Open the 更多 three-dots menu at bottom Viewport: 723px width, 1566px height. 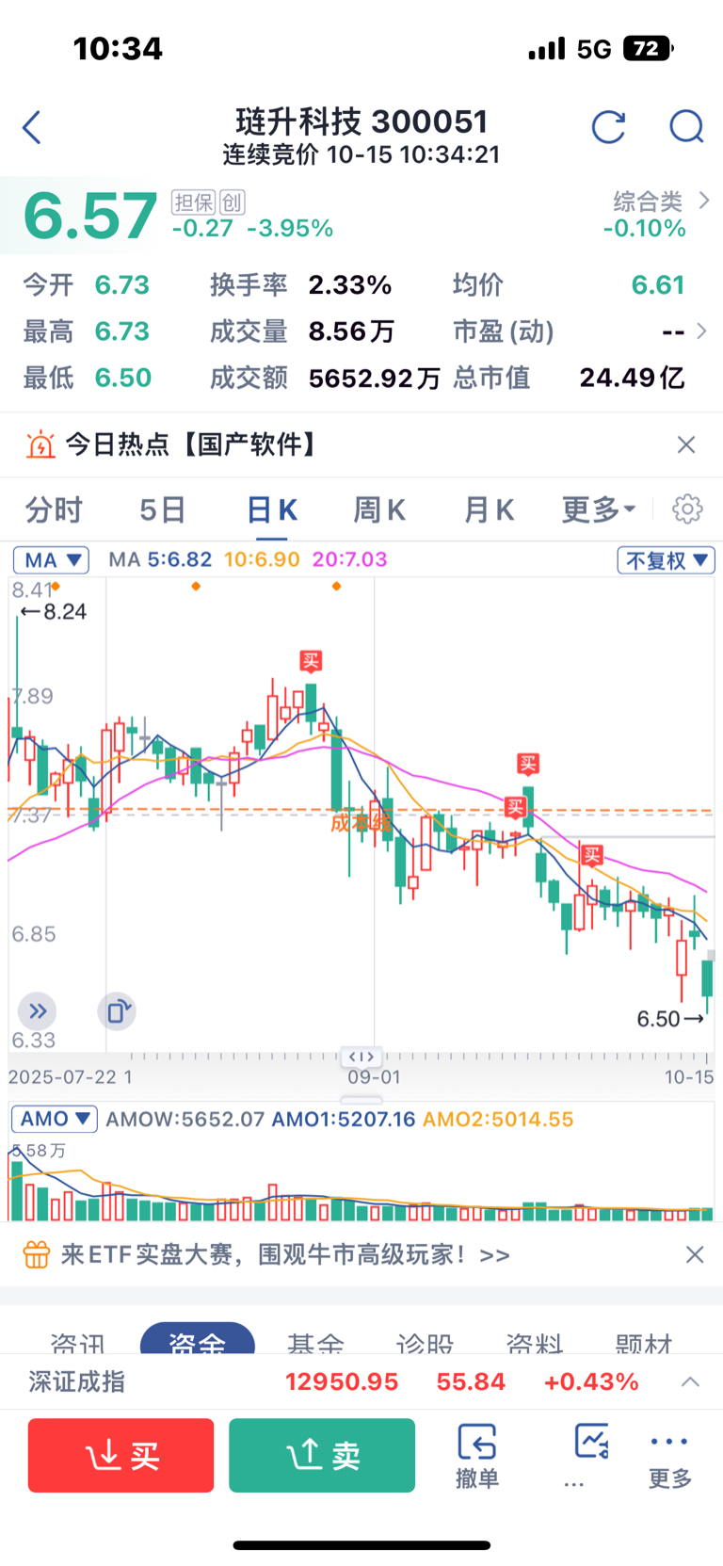[669, 1455]
